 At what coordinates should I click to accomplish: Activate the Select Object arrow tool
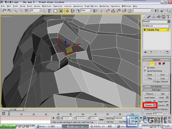[45, 11]
